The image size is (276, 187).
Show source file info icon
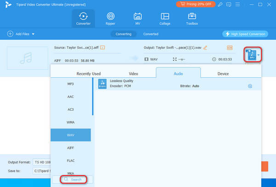click(103, 47)
